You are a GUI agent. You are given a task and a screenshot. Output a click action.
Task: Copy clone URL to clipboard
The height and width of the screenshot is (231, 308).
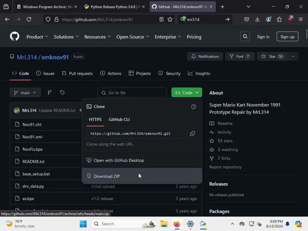tap(192, 134)
